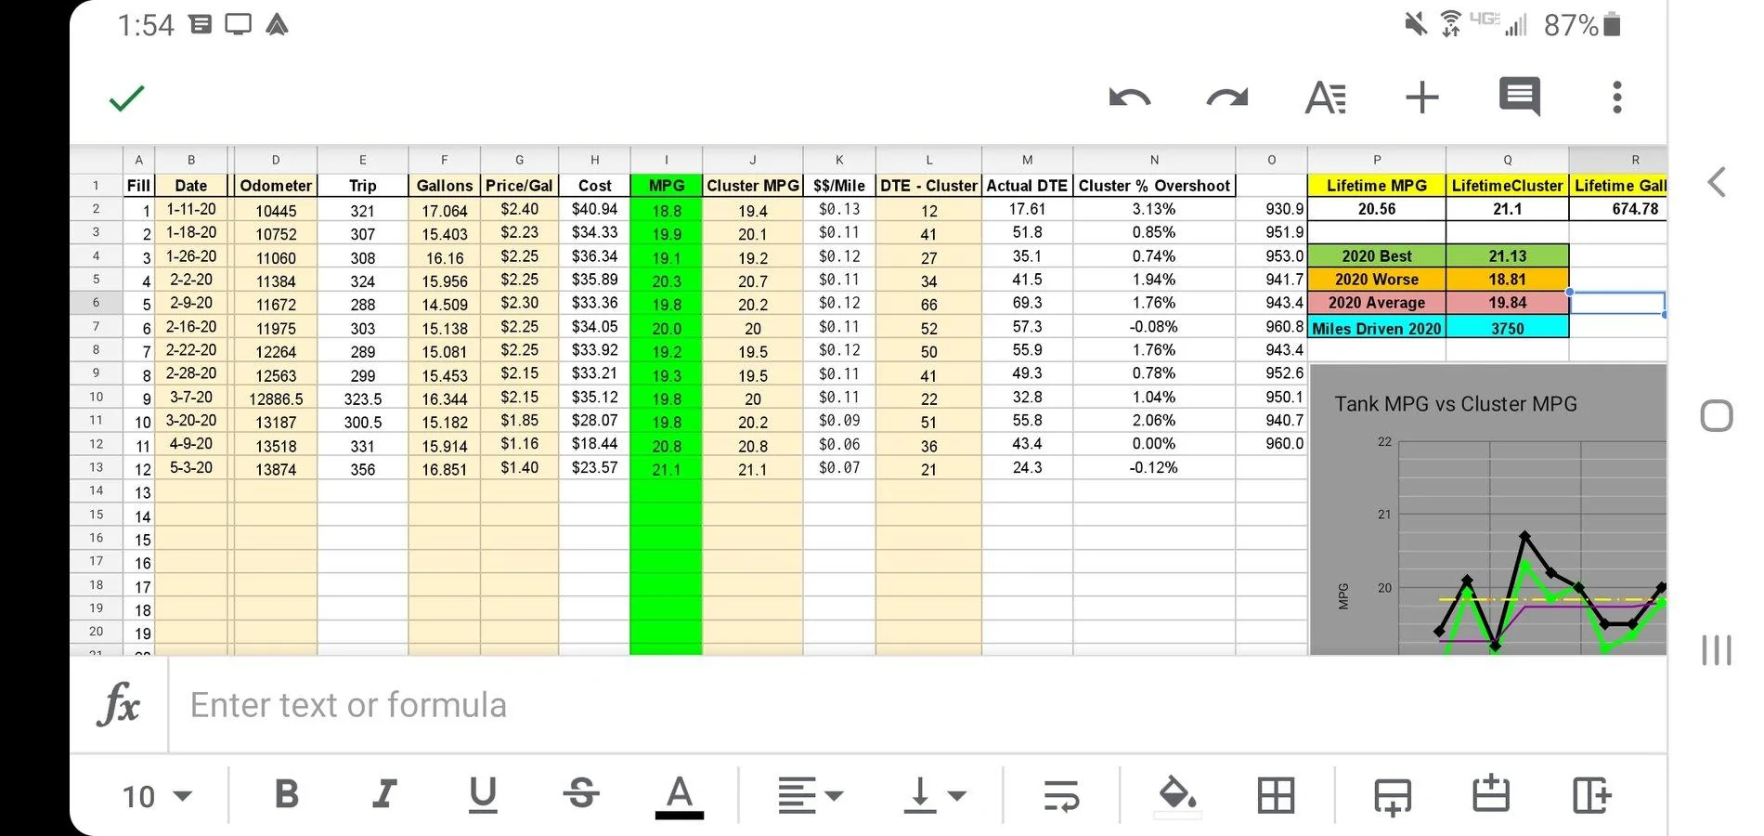Expand the vertical alignment dropdown
Image resolution: width=1764 pixels, height=836 pixels.
point(935,795)
